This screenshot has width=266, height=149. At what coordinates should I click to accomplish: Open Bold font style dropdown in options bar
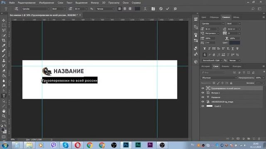point(64,9)
